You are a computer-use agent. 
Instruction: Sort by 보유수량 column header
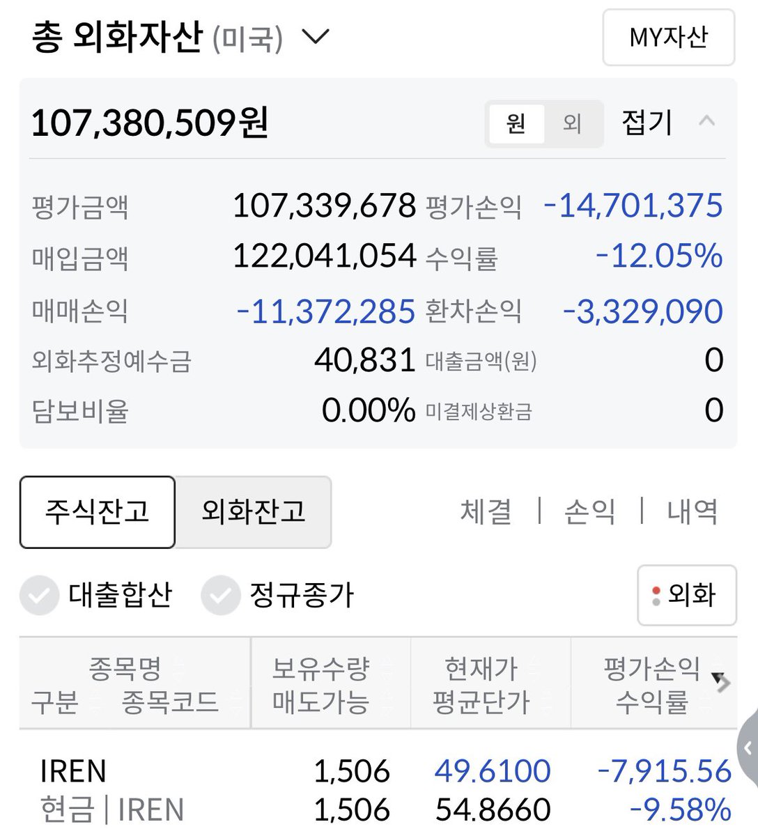point(320,669)
